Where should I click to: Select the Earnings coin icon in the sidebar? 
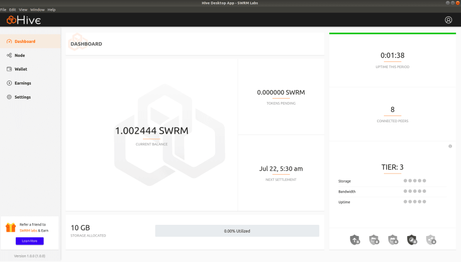pos(9,83)
